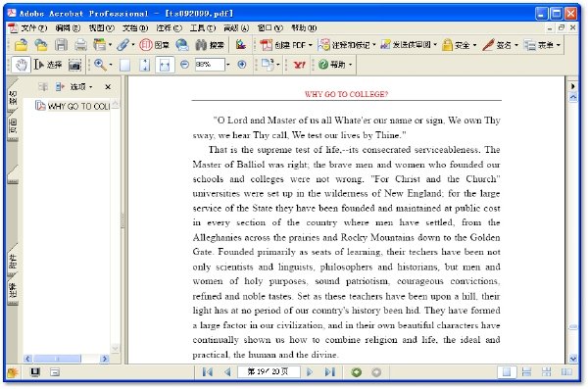Open the 工具 menu
588x389 pixels.
[203, 28]
